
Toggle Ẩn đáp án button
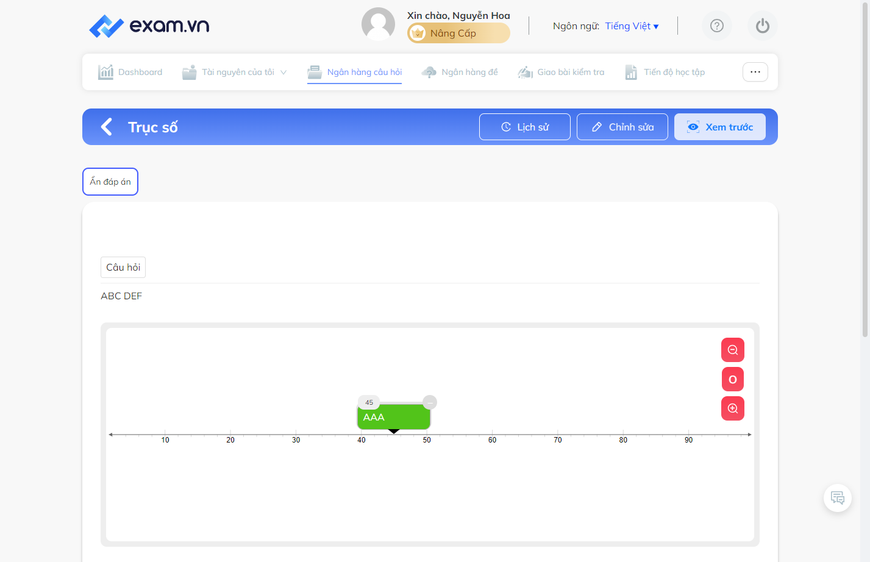[x=110, y=182]
